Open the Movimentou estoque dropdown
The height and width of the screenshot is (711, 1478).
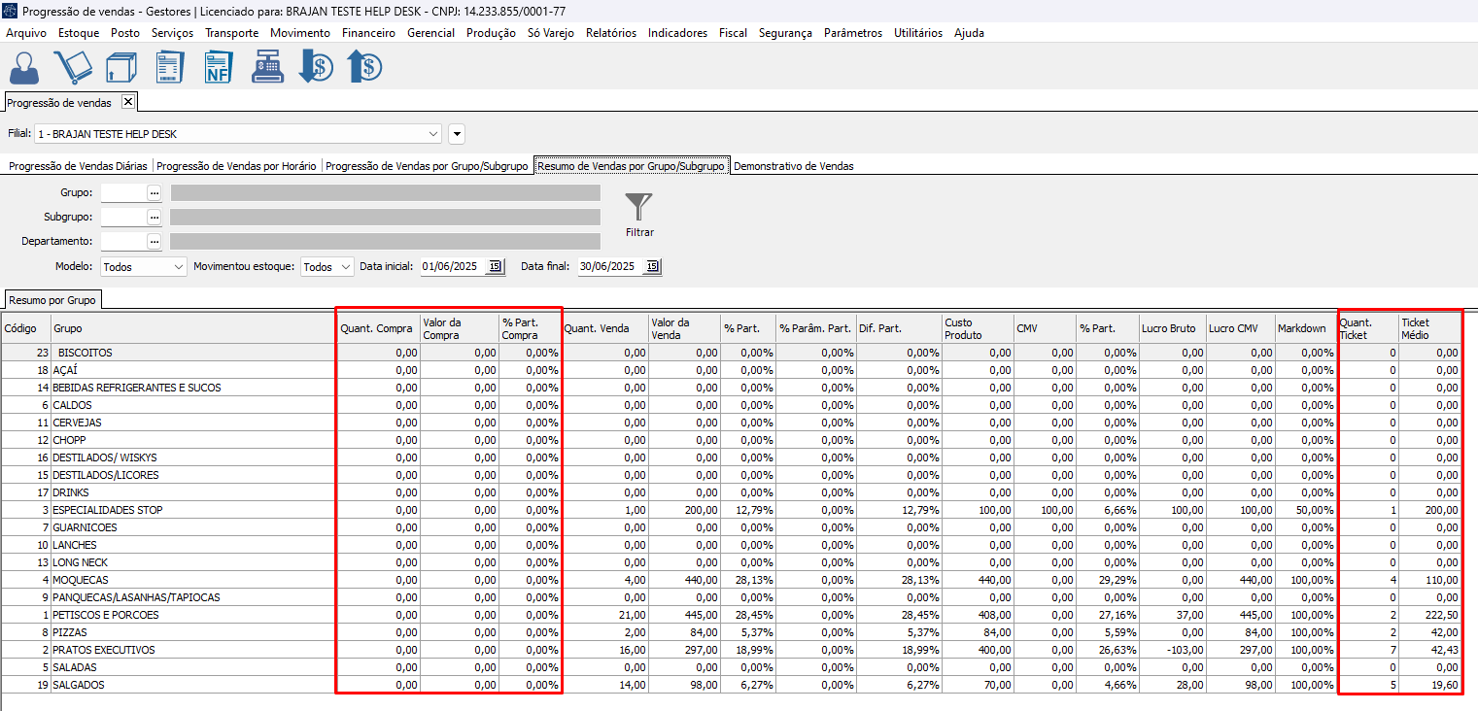coord(348,266)
